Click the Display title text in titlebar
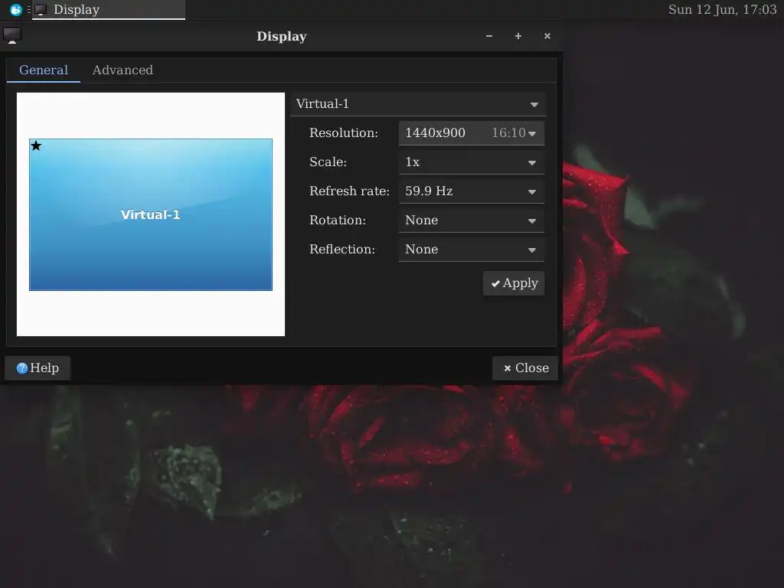 [x=282, y=37]
